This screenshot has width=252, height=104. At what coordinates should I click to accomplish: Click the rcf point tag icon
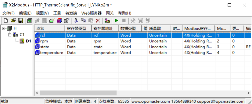click(x=37, y=35)
